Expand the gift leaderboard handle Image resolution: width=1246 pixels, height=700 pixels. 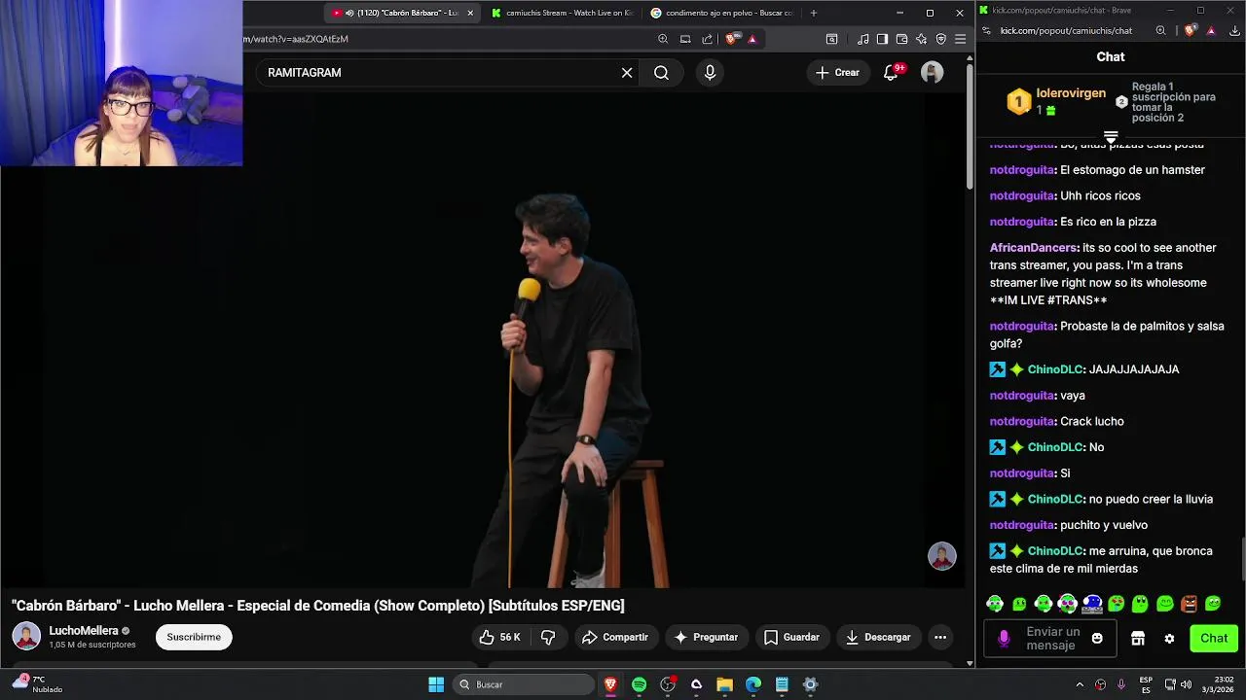(x=1111, y=136)
